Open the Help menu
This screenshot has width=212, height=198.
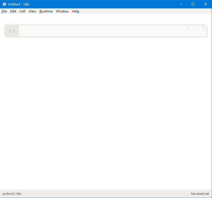pyautogui.click(x=76, y=11)
